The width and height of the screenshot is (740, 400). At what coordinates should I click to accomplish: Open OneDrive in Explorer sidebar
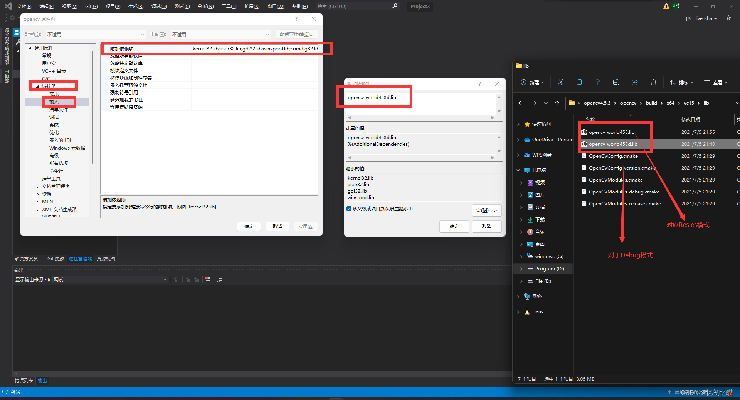[x=548, y=140]
